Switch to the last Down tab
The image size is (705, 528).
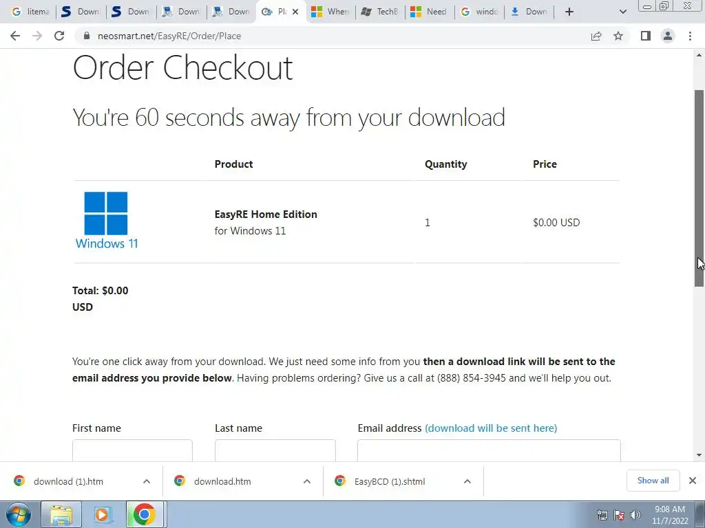[529, 12]
